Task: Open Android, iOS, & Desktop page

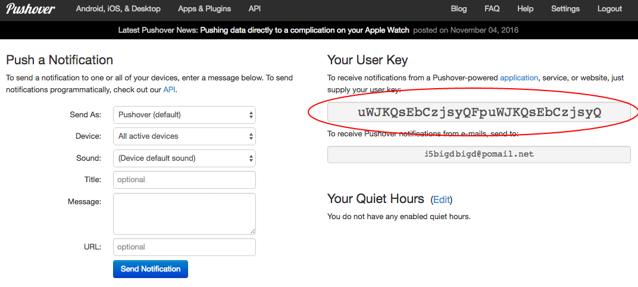Action: [x=118, y=9]
